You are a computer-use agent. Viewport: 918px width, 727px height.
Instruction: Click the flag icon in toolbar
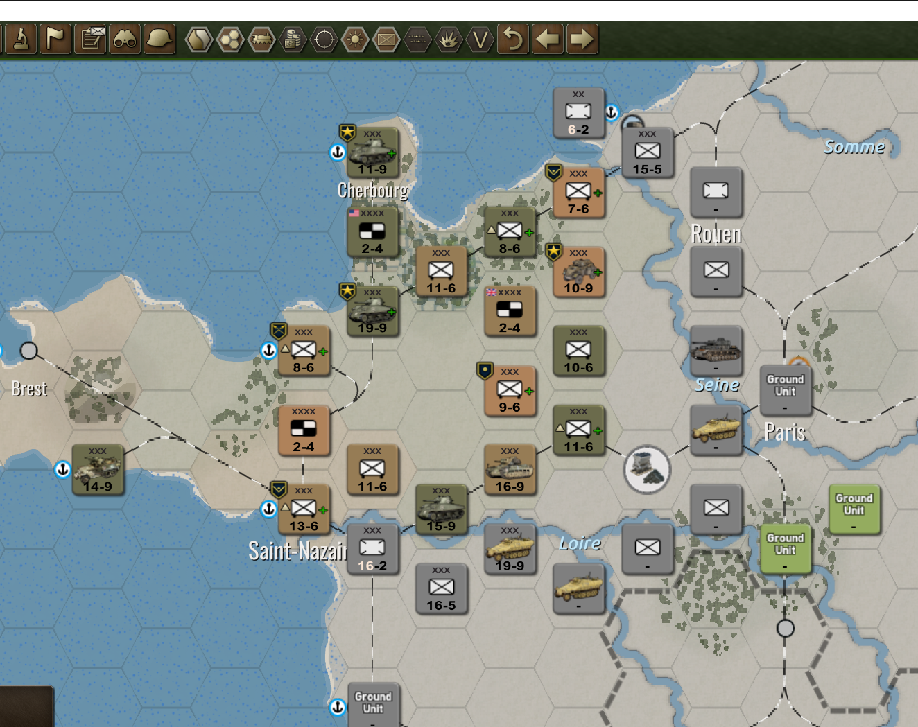click(55, 40)
